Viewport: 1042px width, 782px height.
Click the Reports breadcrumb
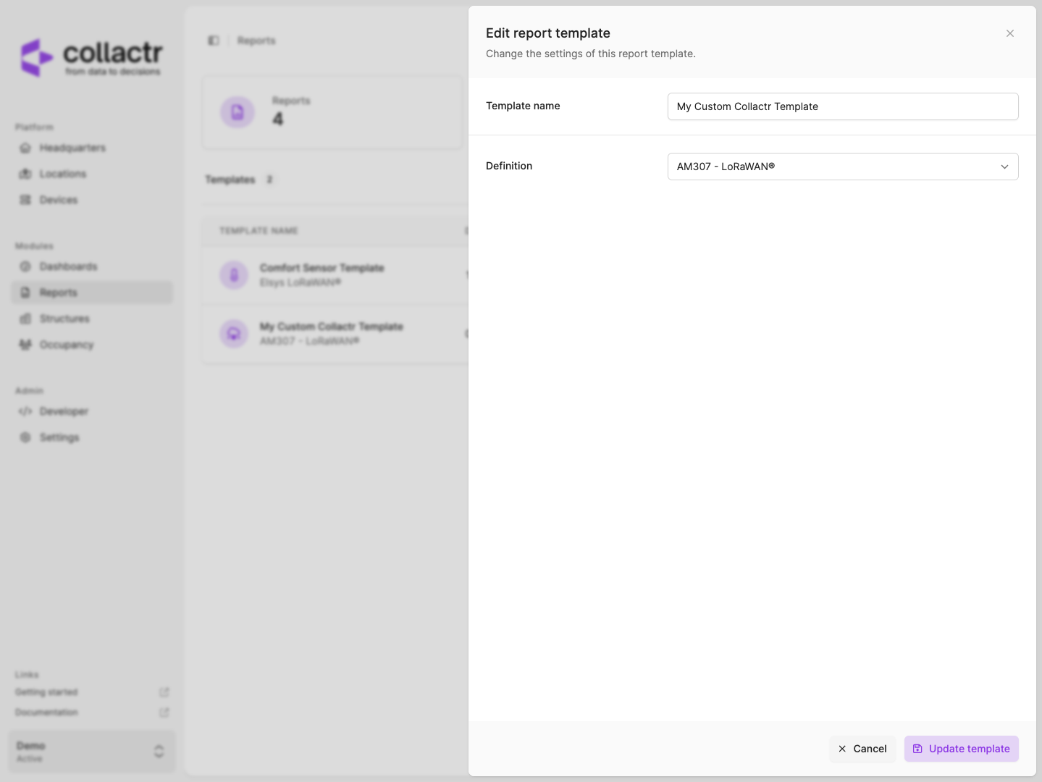256,41
